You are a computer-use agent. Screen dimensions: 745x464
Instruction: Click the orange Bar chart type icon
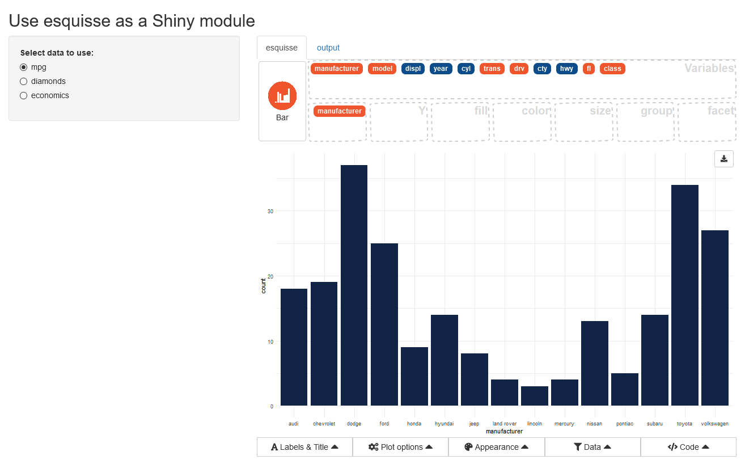click(282, 96)
